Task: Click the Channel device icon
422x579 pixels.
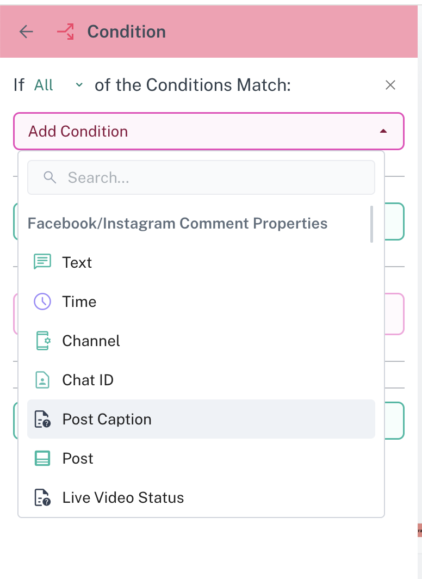Action: pos(42,341)
